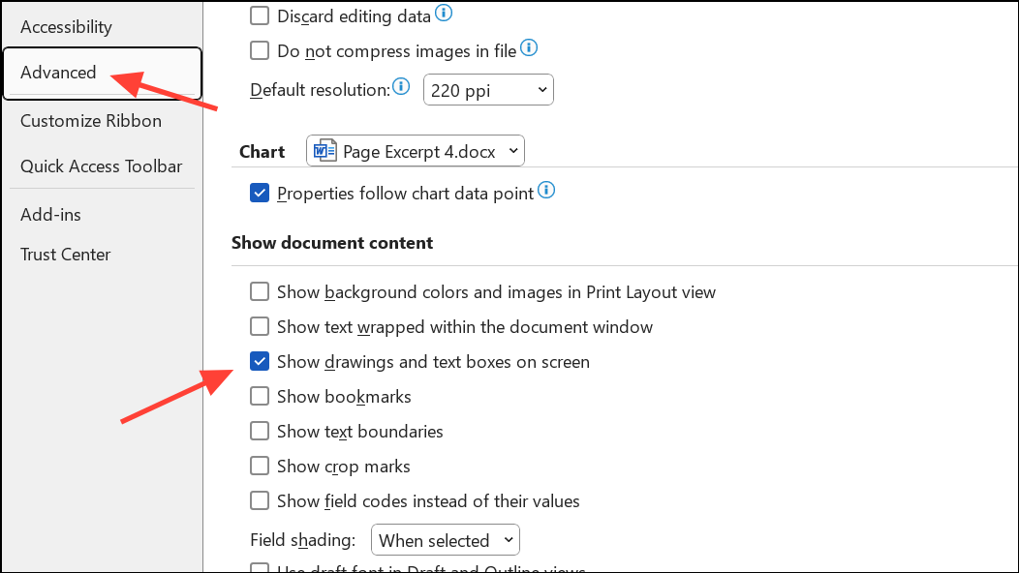This screenshot has width=1019, height=573.
Task: Select Add-ins in the sidebar
Action: [50, 215]
